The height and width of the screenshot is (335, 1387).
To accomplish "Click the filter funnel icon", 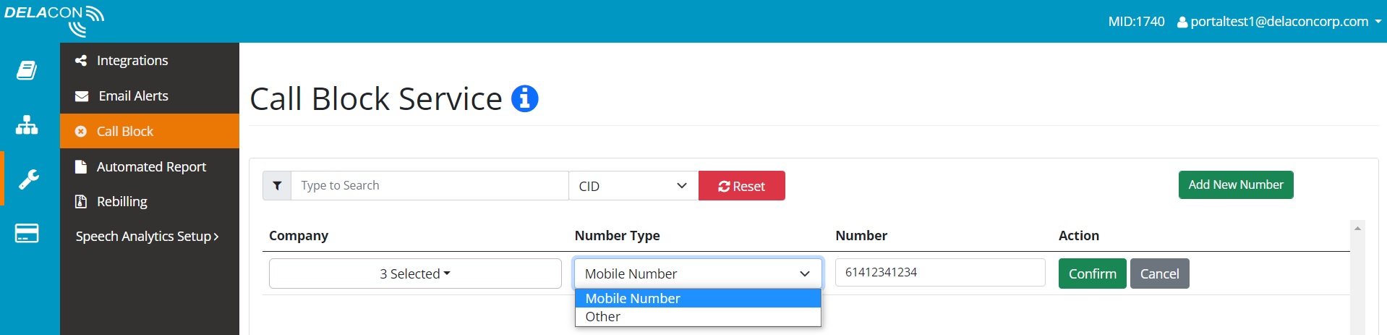I will pyautogui.click(x=277, y=186).
